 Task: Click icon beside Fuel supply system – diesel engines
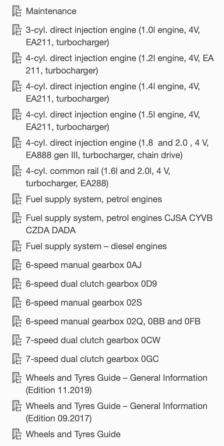pyautogui.click(x=17, y=246)
